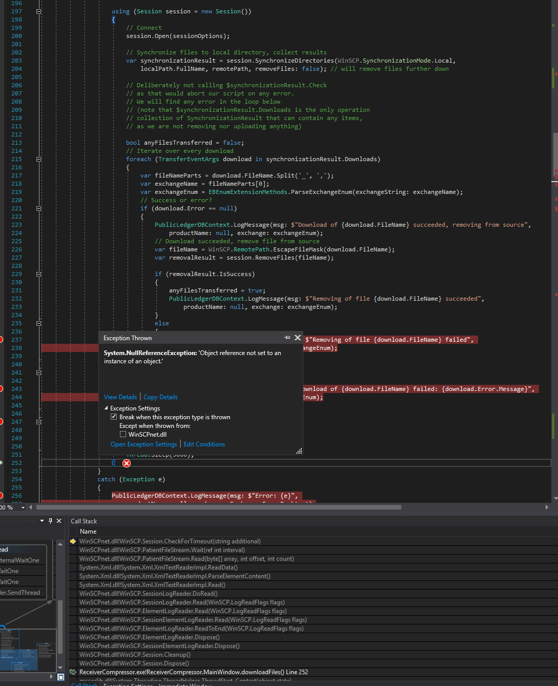The image size is (558, 686).
Task: Collapse the foreach block at line 215
Action: [x=38, y=159]
